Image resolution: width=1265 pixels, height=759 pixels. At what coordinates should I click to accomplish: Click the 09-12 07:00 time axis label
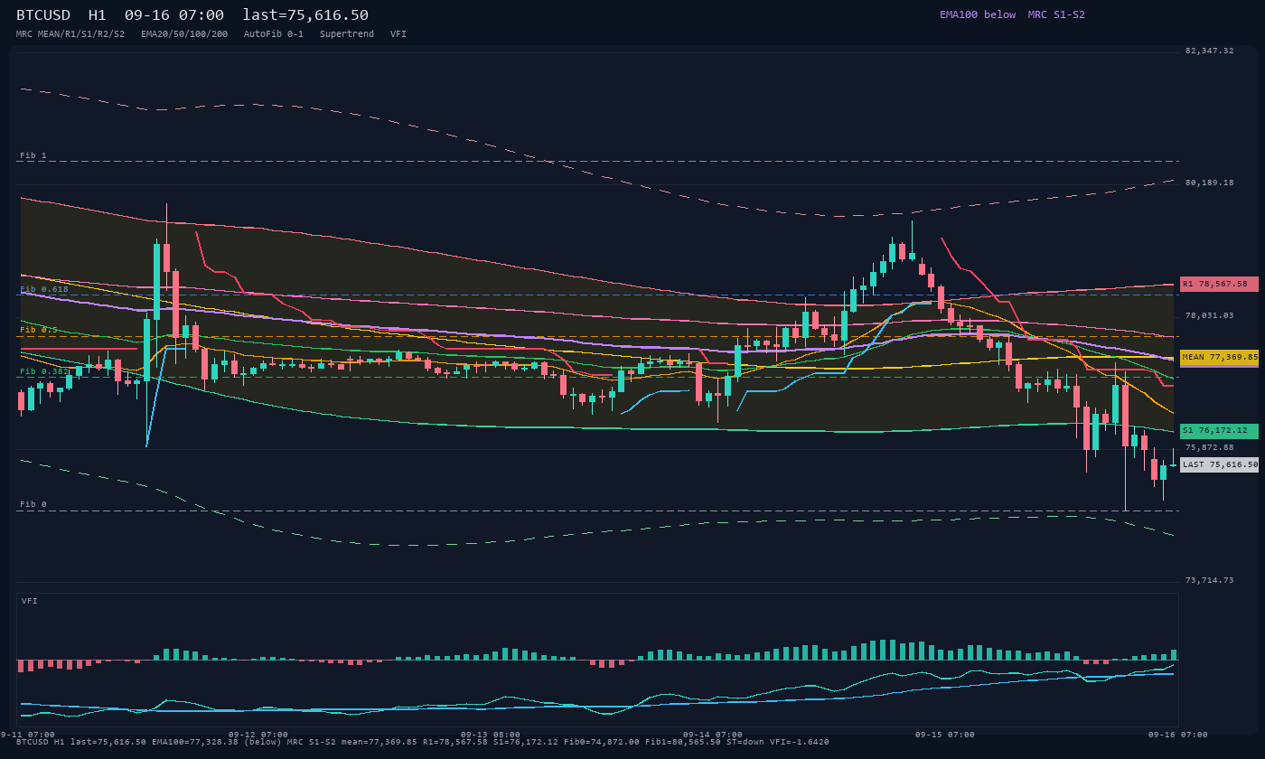pos(258,735)
